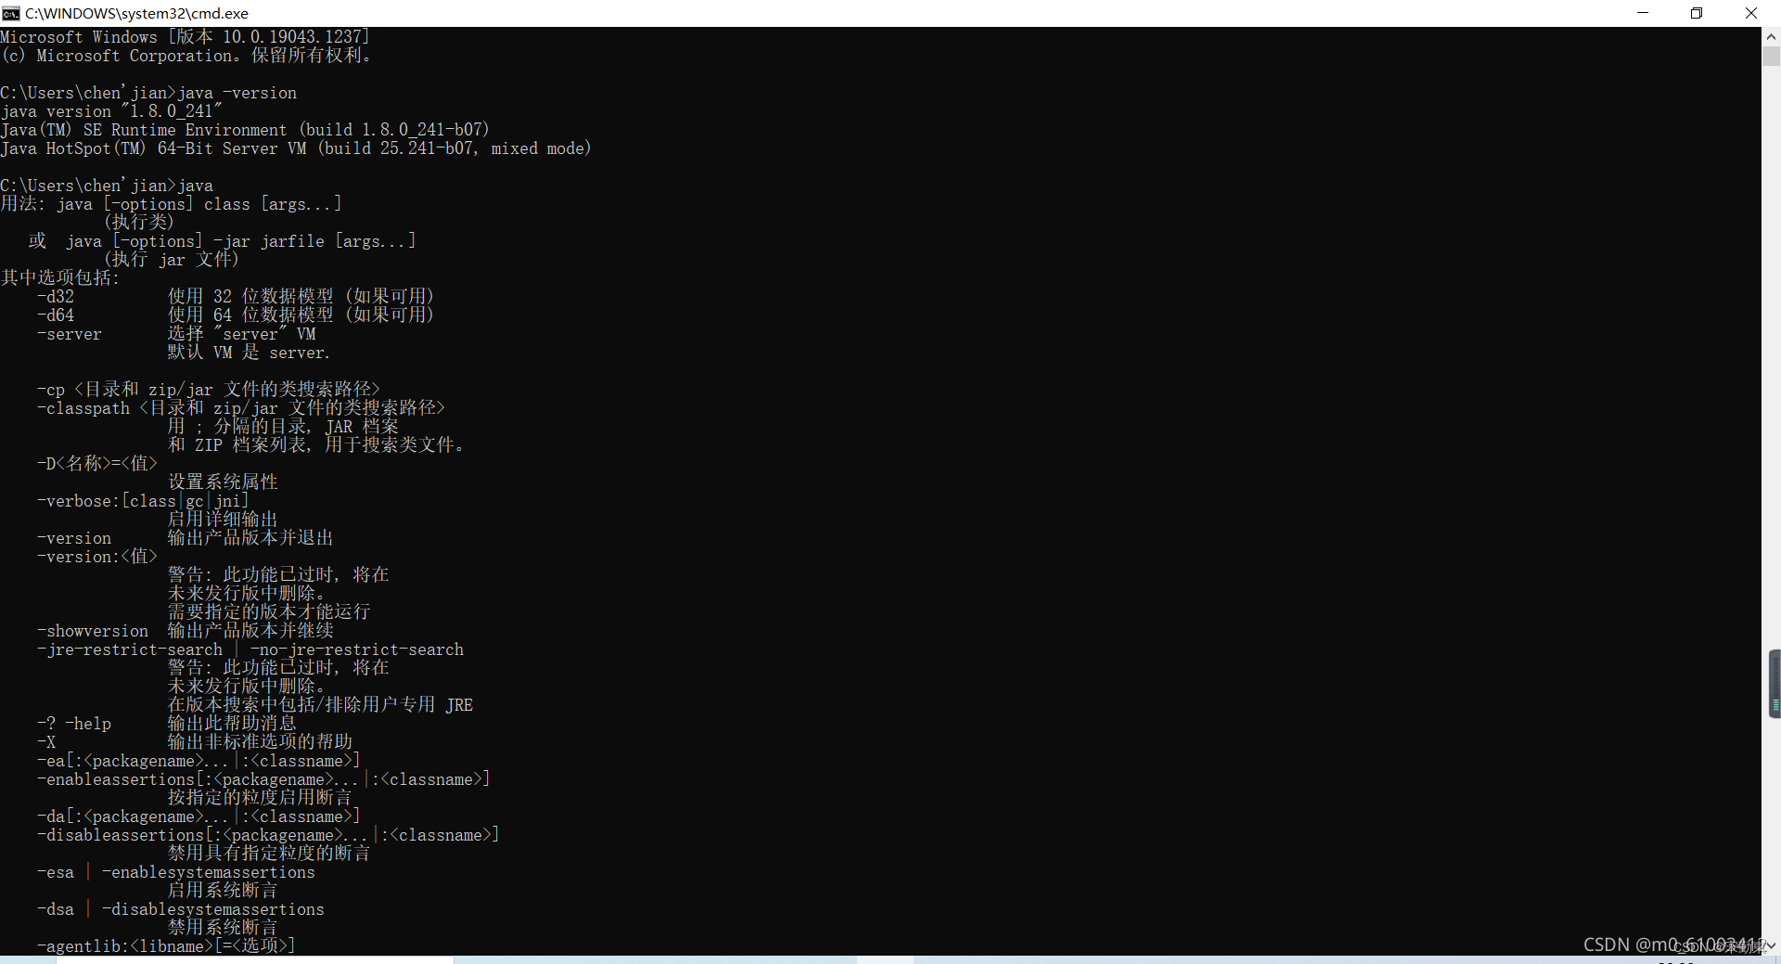Click the '-dsa' option text
1781x964 pixels.
pyautogui.click(x=56, y=909)
